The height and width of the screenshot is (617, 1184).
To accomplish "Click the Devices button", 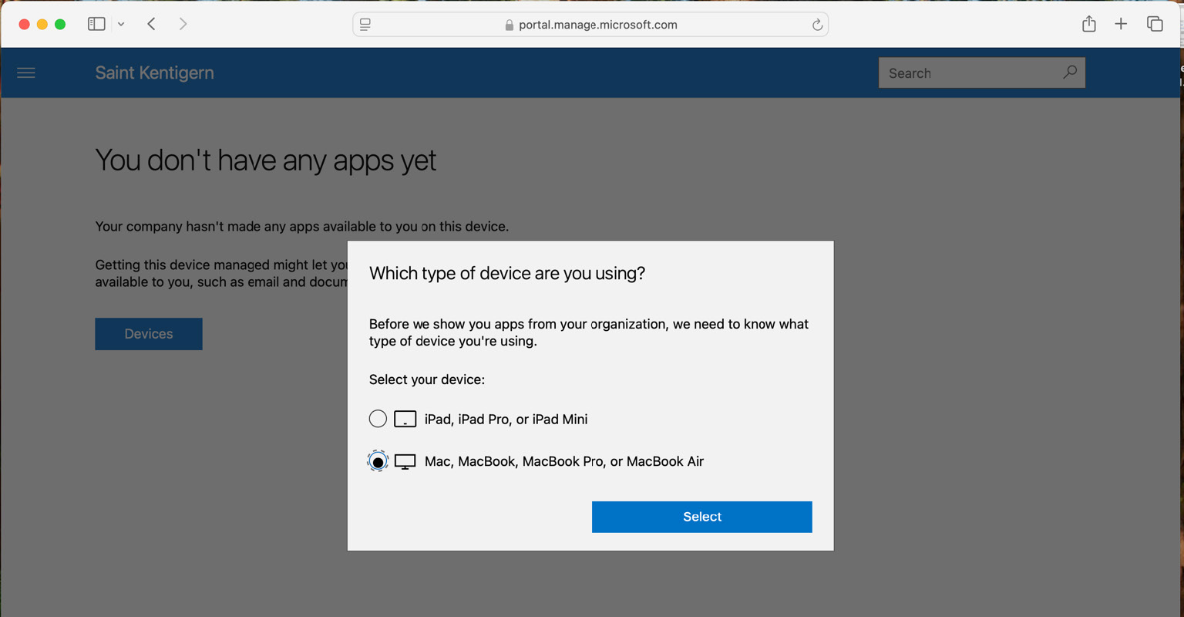I will [149, 334].
